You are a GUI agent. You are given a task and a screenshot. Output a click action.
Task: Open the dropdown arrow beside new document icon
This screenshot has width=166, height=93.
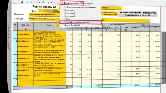coord(18,2)
